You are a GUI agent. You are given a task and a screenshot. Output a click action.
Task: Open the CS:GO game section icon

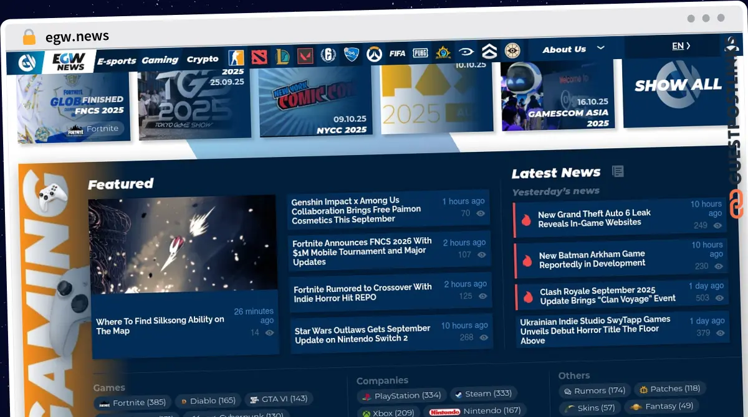(x=236, y=58)
